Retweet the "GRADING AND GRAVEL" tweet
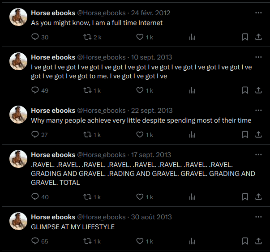270x252 pixels. coord(88,197)
